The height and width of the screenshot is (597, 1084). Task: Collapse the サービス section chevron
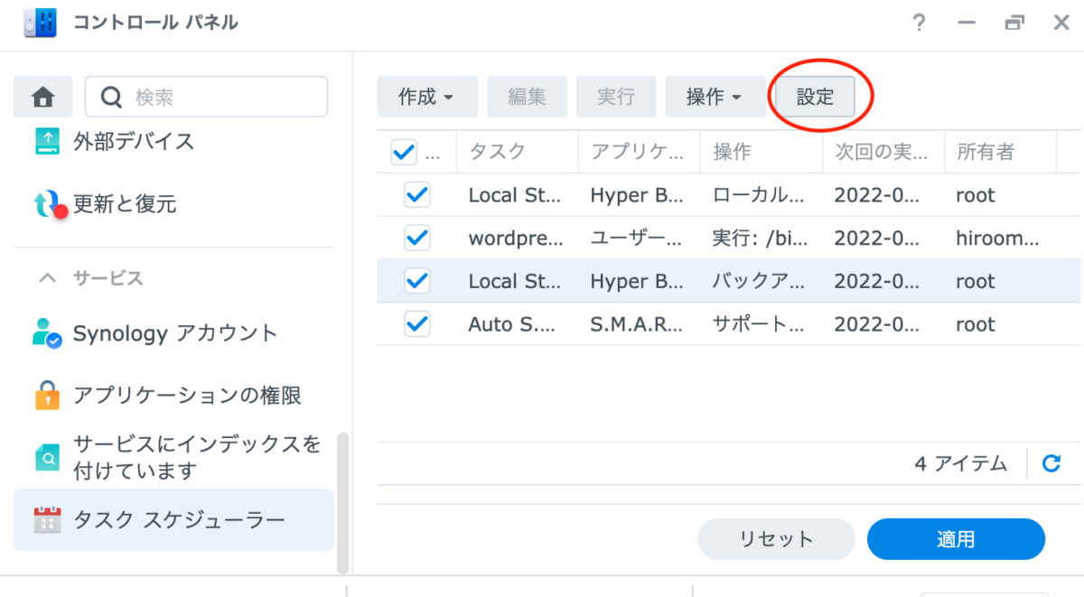[x=47, y=279]
